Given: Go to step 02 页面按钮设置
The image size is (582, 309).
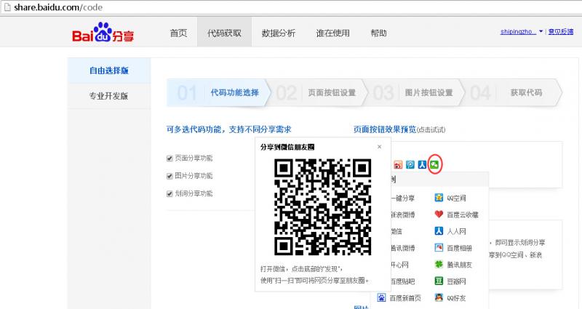Looking at the screenshot, I should pos(316,93).
